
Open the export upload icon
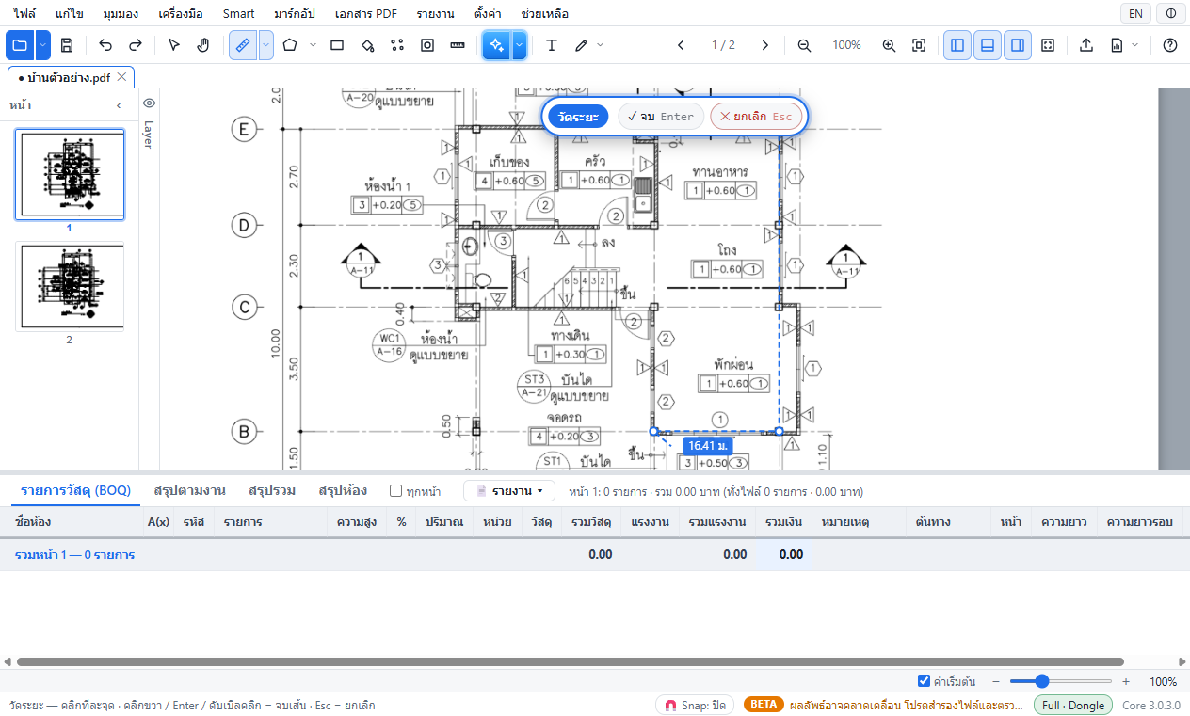[1085, 45]
